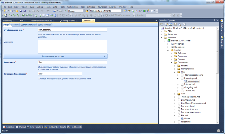This screenshot has height=134, width=225.
Task: Start debugging with the green play icon
Action: click(65, 11)
